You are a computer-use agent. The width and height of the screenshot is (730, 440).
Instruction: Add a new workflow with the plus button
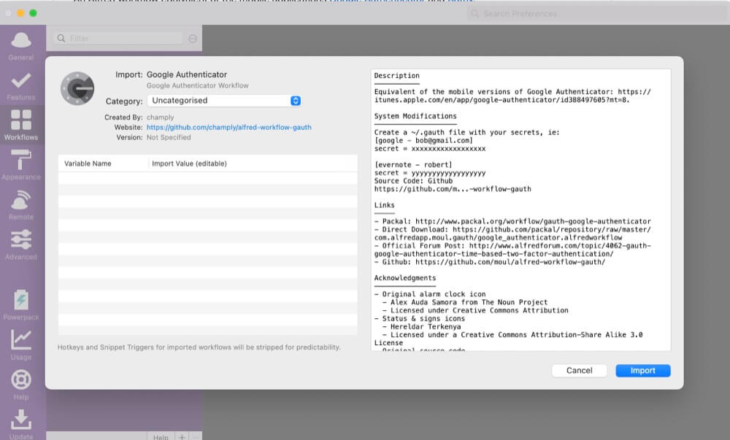pyautogui.click(x=180, y=436)
